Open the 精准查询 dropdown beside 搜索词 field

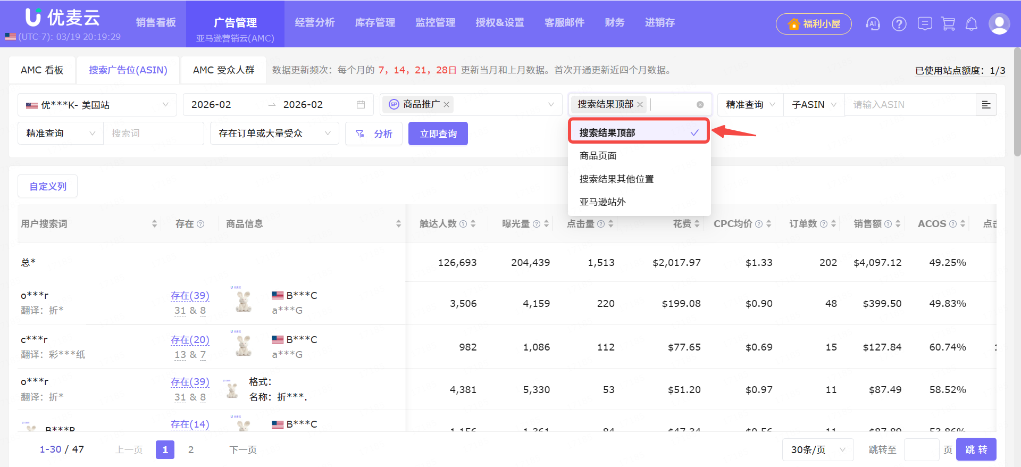click(61, 134)
